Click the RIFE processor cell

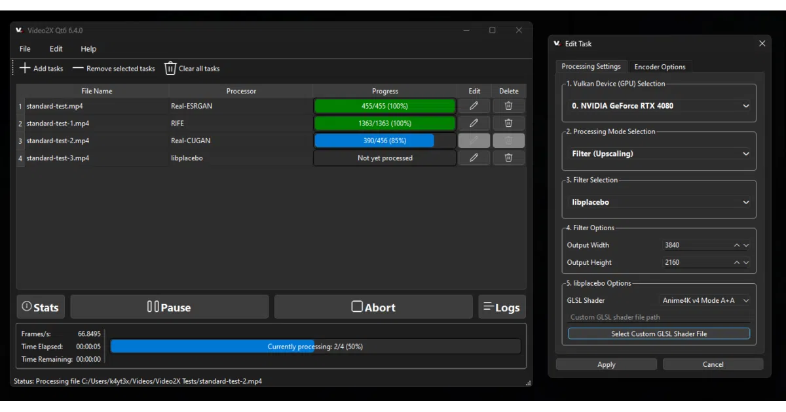pyautogui.click(x=241, y=123)
